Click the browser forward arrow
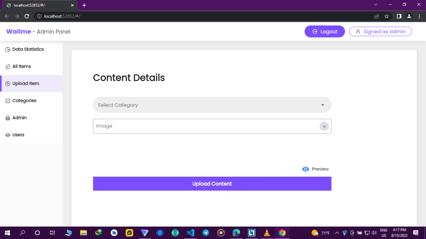The width and height of the screenshot is (426, 239). click(x=17, y=16)
